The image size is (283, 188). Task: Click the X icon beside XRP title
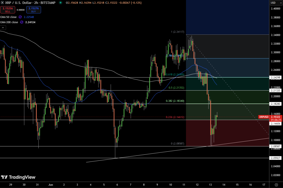pos(2,3)
